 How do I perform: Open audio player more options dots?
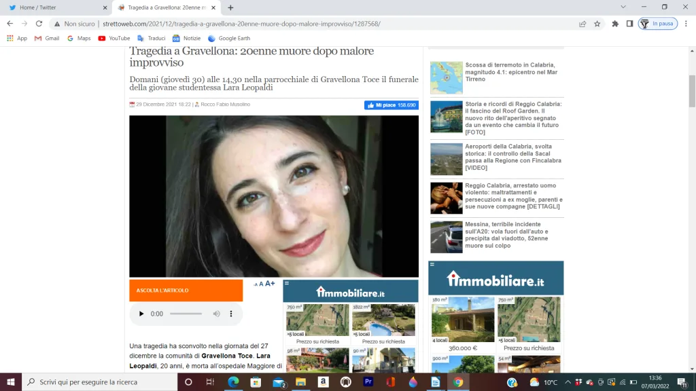coord(231,314)
